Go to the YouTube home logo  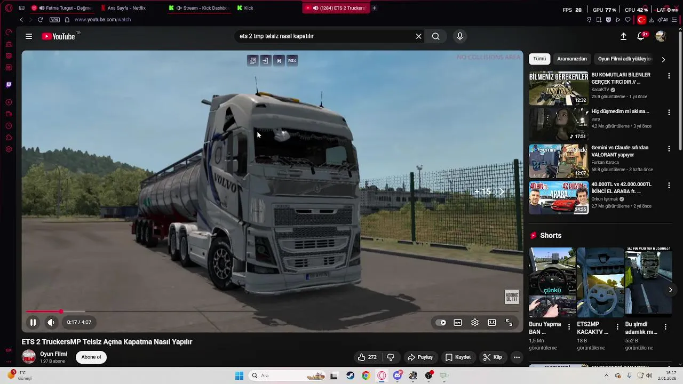(59, 36)
